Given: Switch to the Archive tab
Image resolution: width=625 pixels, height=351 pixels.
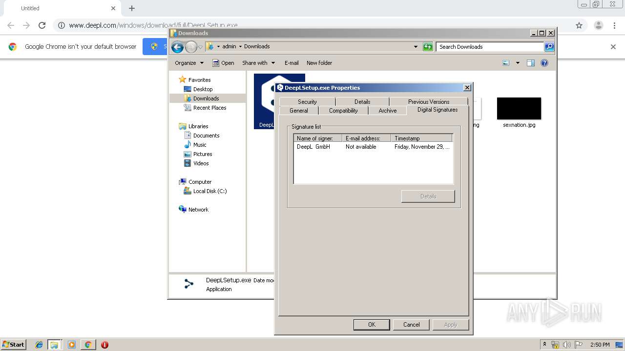Looking at the screenshot, I should (x=388, y=111).
